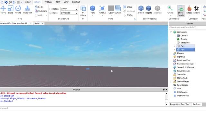
Task: Expand the StarterPlayer tree node
Action: [x=171, y=82]
